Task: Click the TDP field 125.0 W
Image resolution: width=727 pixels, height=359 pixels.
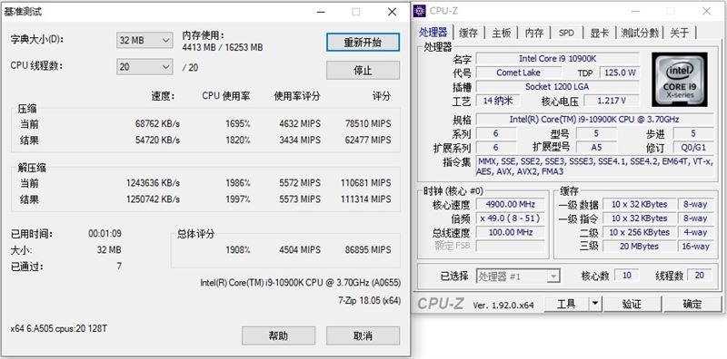Action: [620, 73]
